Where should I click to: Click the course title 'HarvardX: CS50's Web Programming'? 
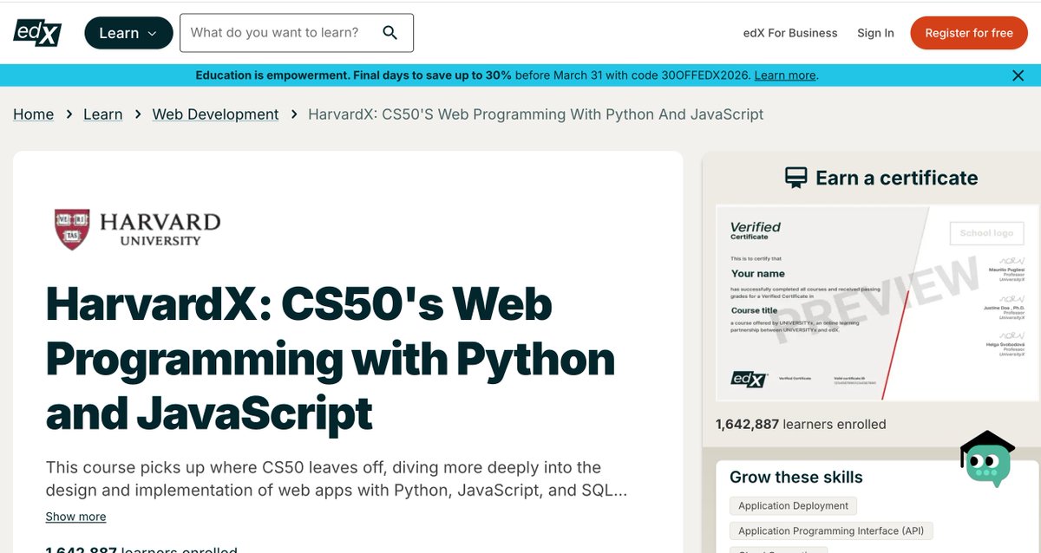[331, 359]
